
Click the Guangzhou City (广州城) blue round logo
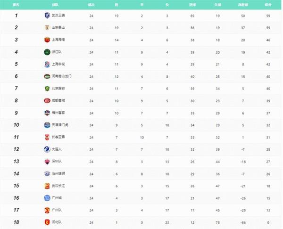coord(47,198)
